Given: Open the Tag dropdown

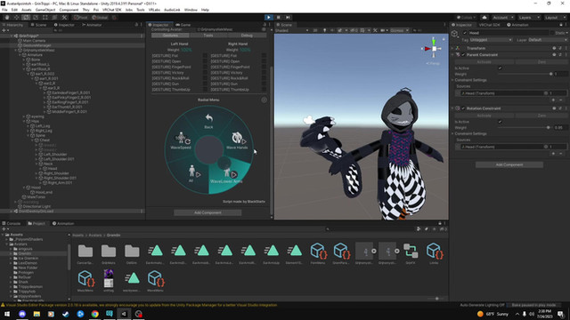Looking at the screenshot, I should pos(491,40).
